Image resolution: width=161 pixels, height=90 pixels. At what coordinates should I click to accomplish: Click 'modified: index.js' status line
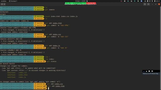17,77
